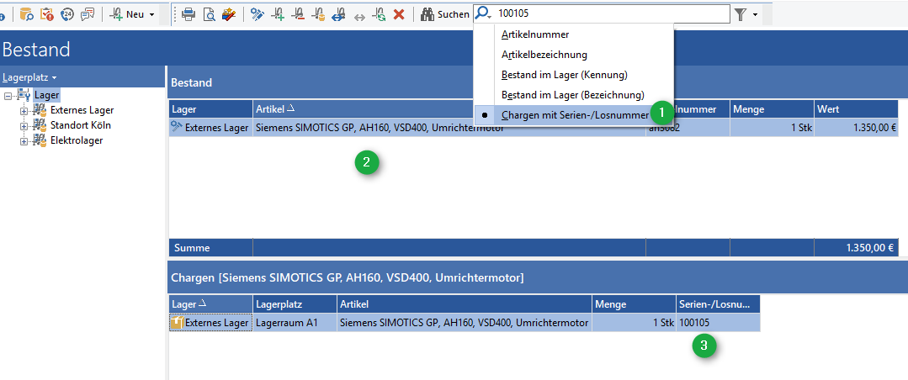Select Lager root tree item
Viewport: 908px width, 380px height.
click(46, 95)
